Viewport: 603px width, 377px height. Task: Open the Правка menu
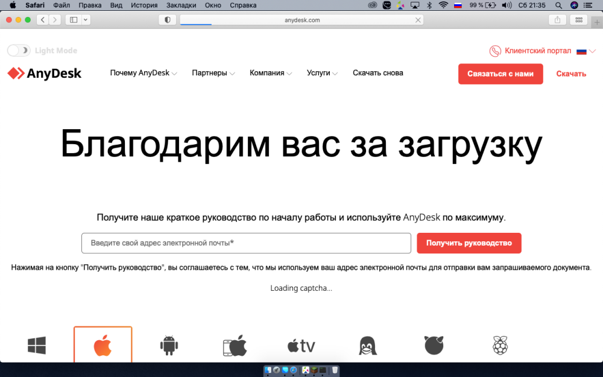[90, 5]
